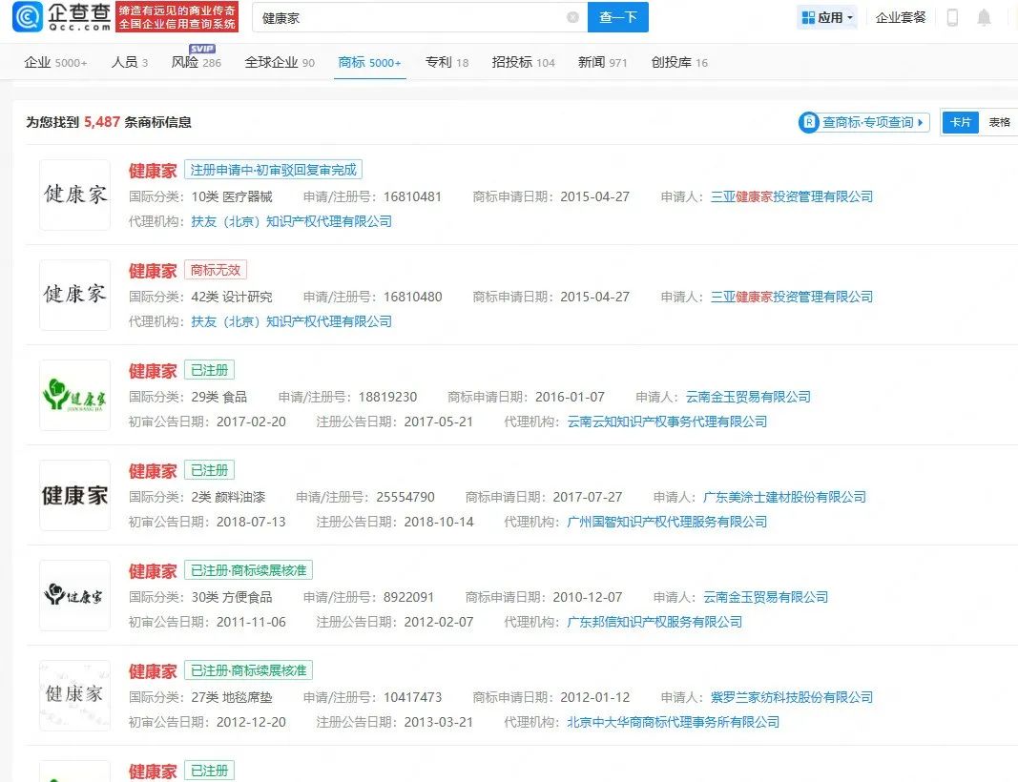Switch to the 新闻 tab
This screenshot has height=782, width=1018.
pyautogui.click(x=602, y=62)
